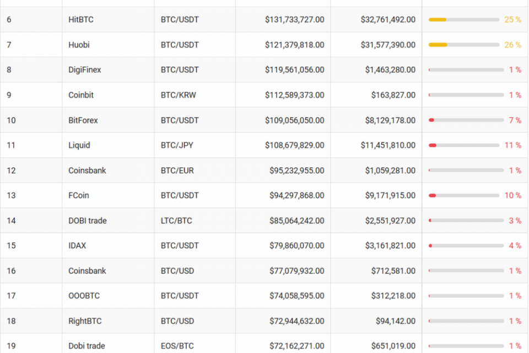Click Liquid 11% red progress bar
The width and height of the screenshot is (529, 353).
(464, 145)
